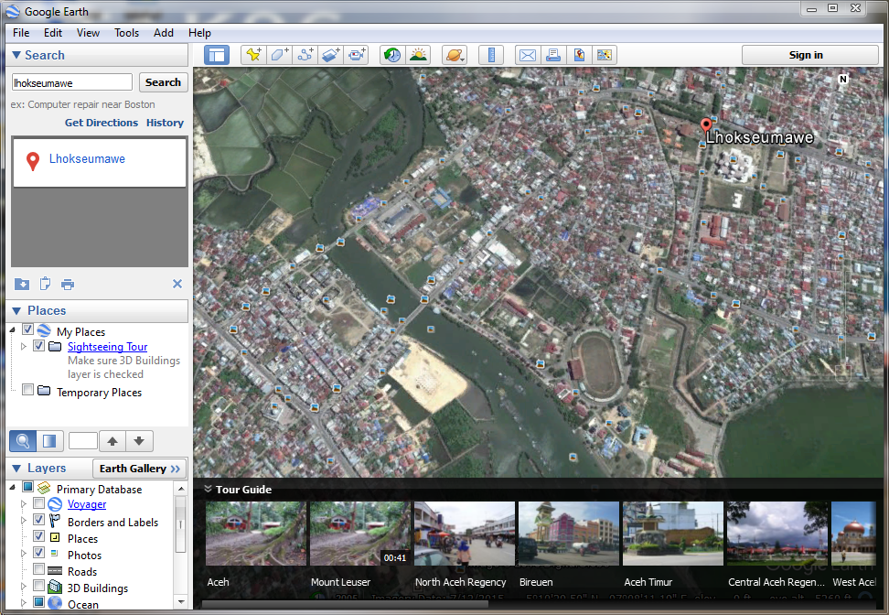Screen dimensions: 889x615
Task: Hide the sidebar using toolbar button
Action: (216, 55)
